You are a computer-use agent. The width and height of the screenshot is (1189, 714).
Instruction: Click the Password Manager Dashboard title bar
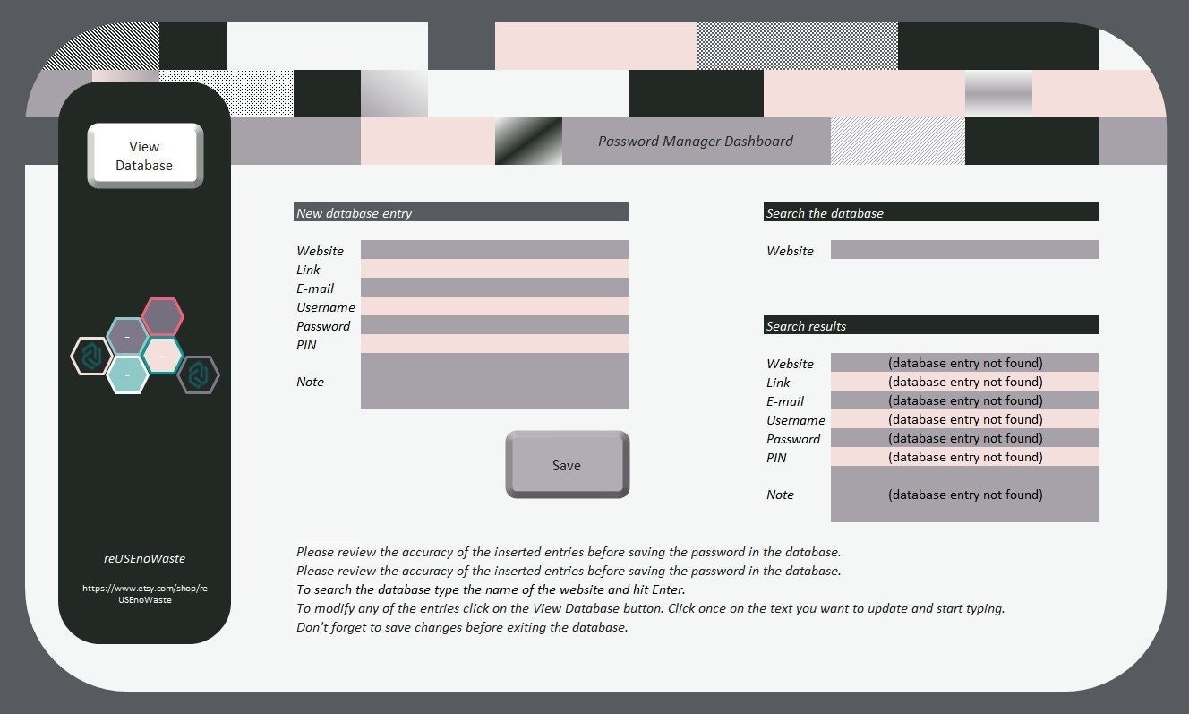click(695, 141)
